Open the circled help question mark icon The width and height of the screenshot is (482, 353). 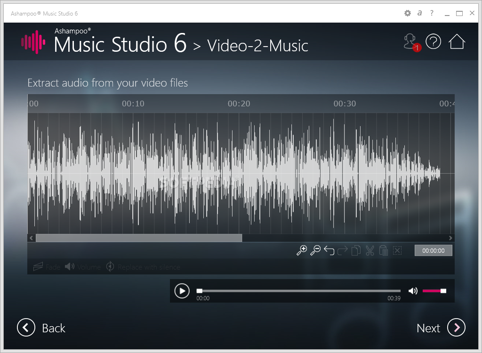[x=433, y=41]
